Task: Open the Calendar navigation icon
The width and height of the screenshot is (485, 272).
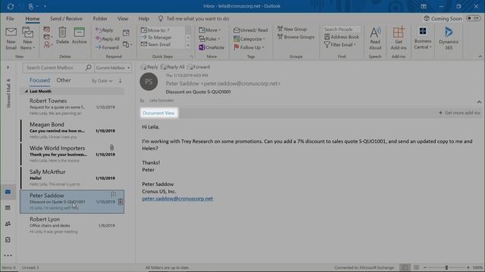Action: [8, 208]
